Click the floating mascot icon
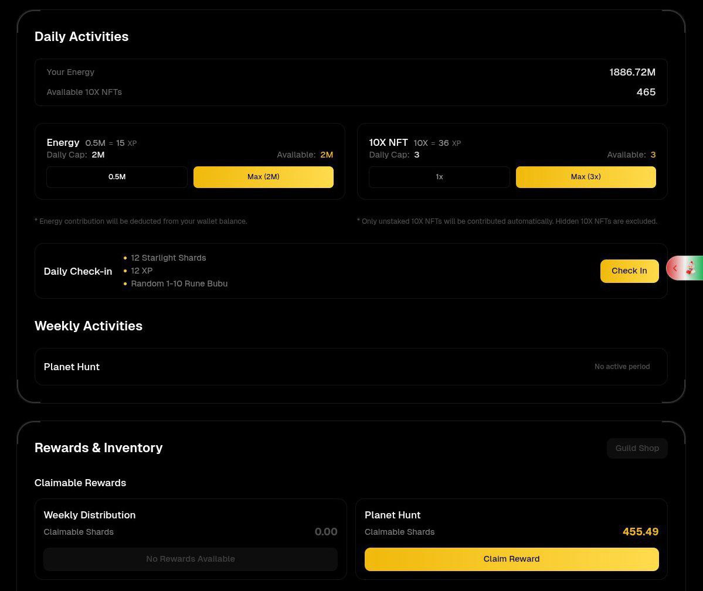Screen dimensions: 703x591 pos(691,268)
